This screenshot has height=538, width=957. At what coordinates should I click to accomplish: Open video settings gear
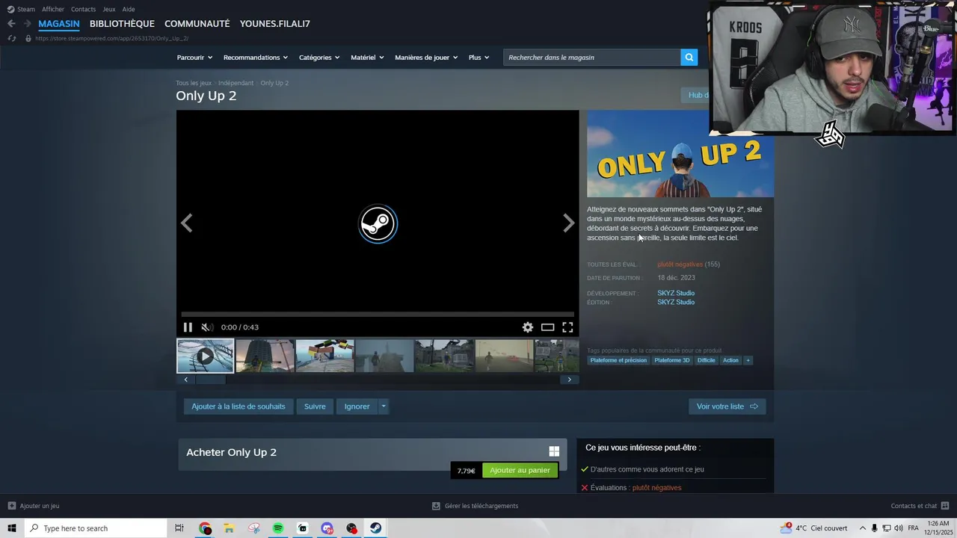[x=528, y=327]
